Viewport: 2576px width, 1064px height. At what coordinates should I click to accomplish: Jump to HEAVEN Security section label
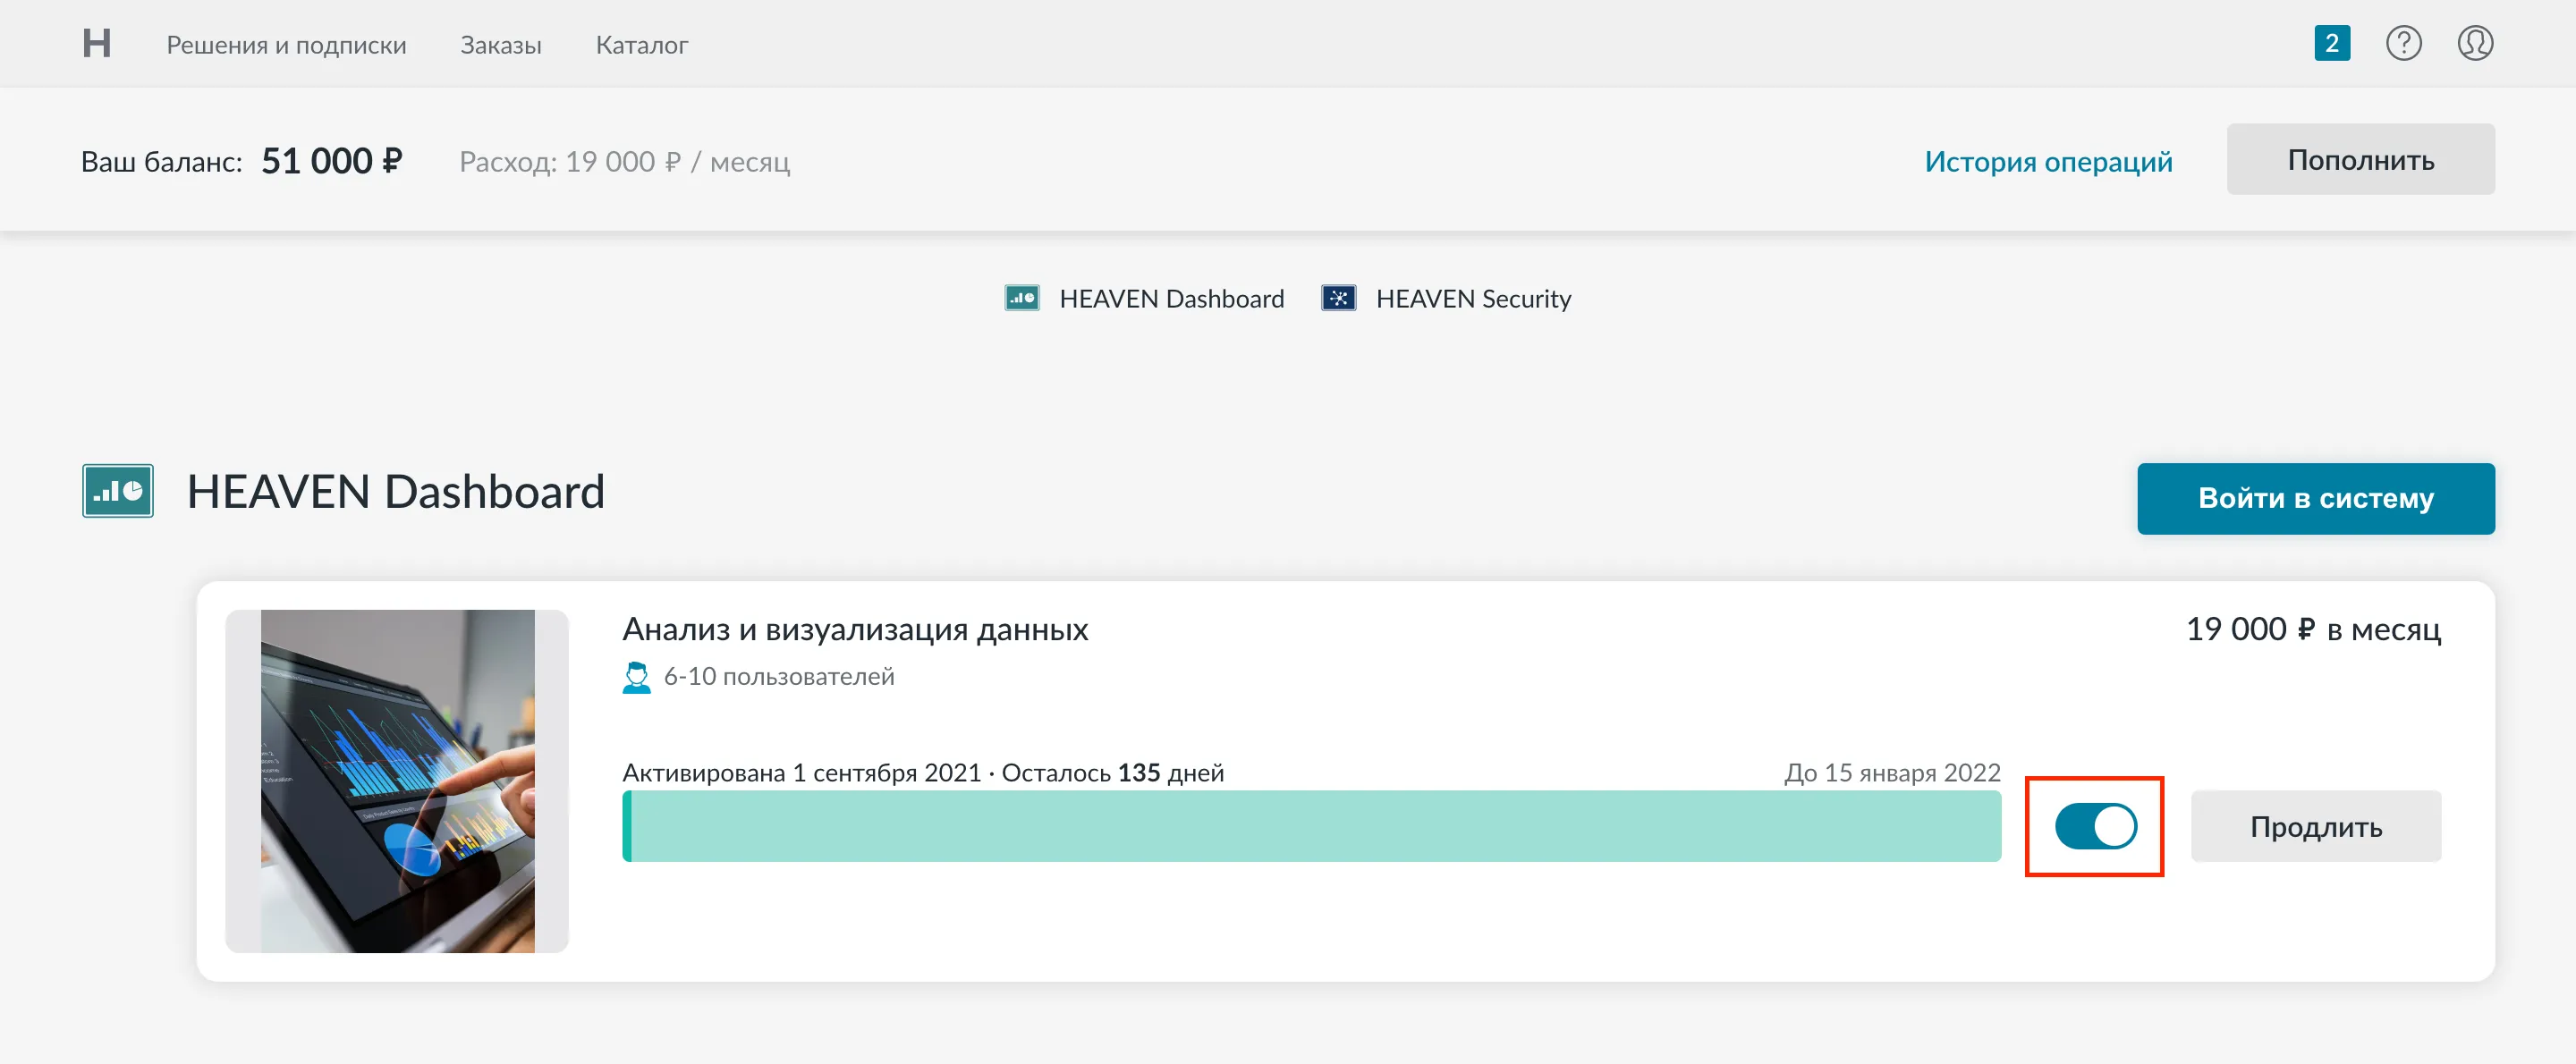(x=1473, y=299)
